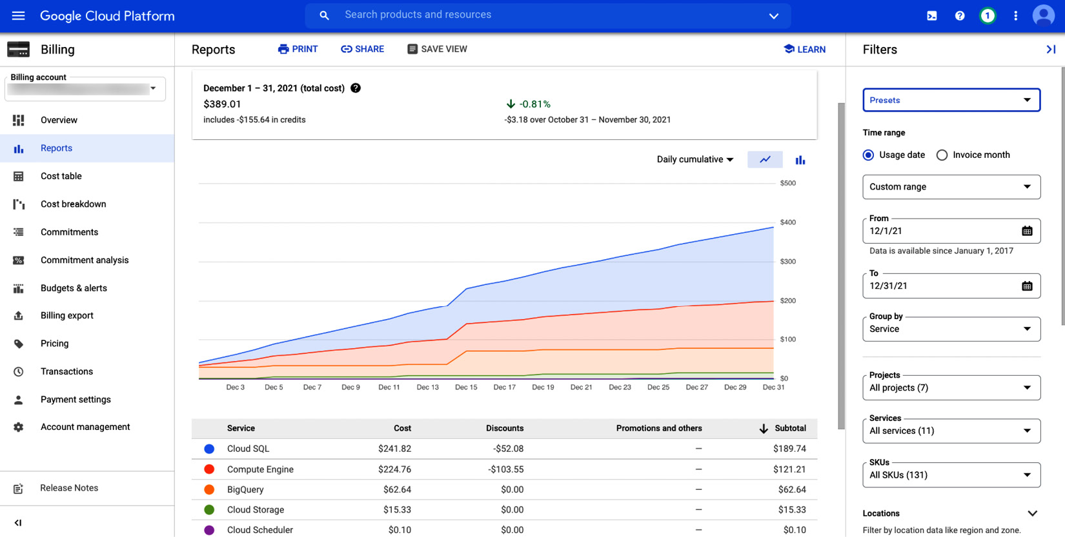Image resolution: width=1065 pixels, height=537 pixels.
Task: Click the Pricing tag icon
Action: [x=18, y=344]
